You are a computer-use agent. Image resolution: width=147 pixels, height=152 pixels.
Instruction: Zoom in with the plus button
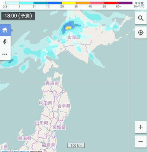141,127
